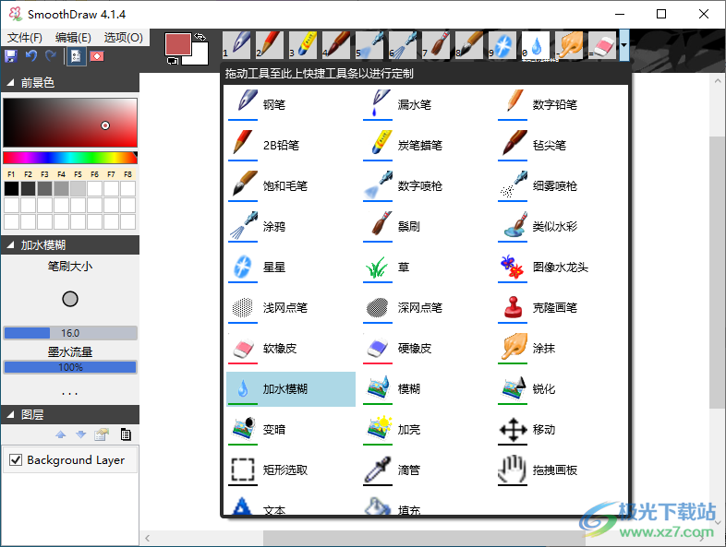Select quick toolbar eraser slot

click(x=603, y=45)
